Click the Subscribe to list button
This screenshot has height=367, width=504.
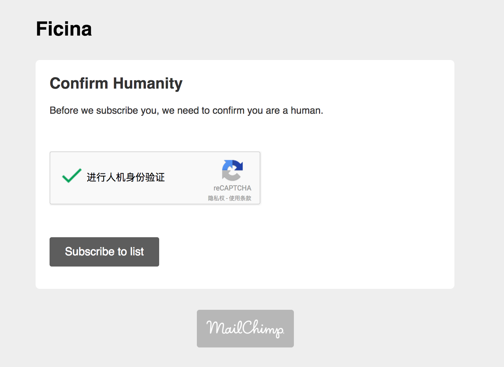[104, 252]
